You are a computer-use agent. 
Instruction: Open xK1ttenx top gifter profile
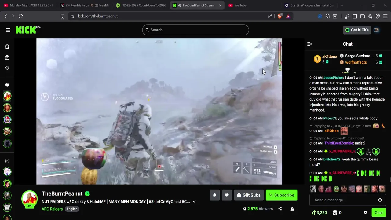coord(330,57)
